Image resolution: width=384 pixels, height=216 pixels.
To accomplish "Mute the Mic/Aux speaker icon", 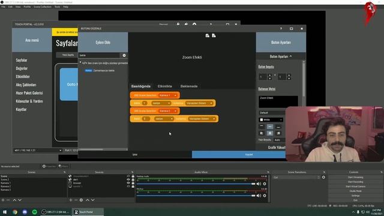I will point(259,196).
